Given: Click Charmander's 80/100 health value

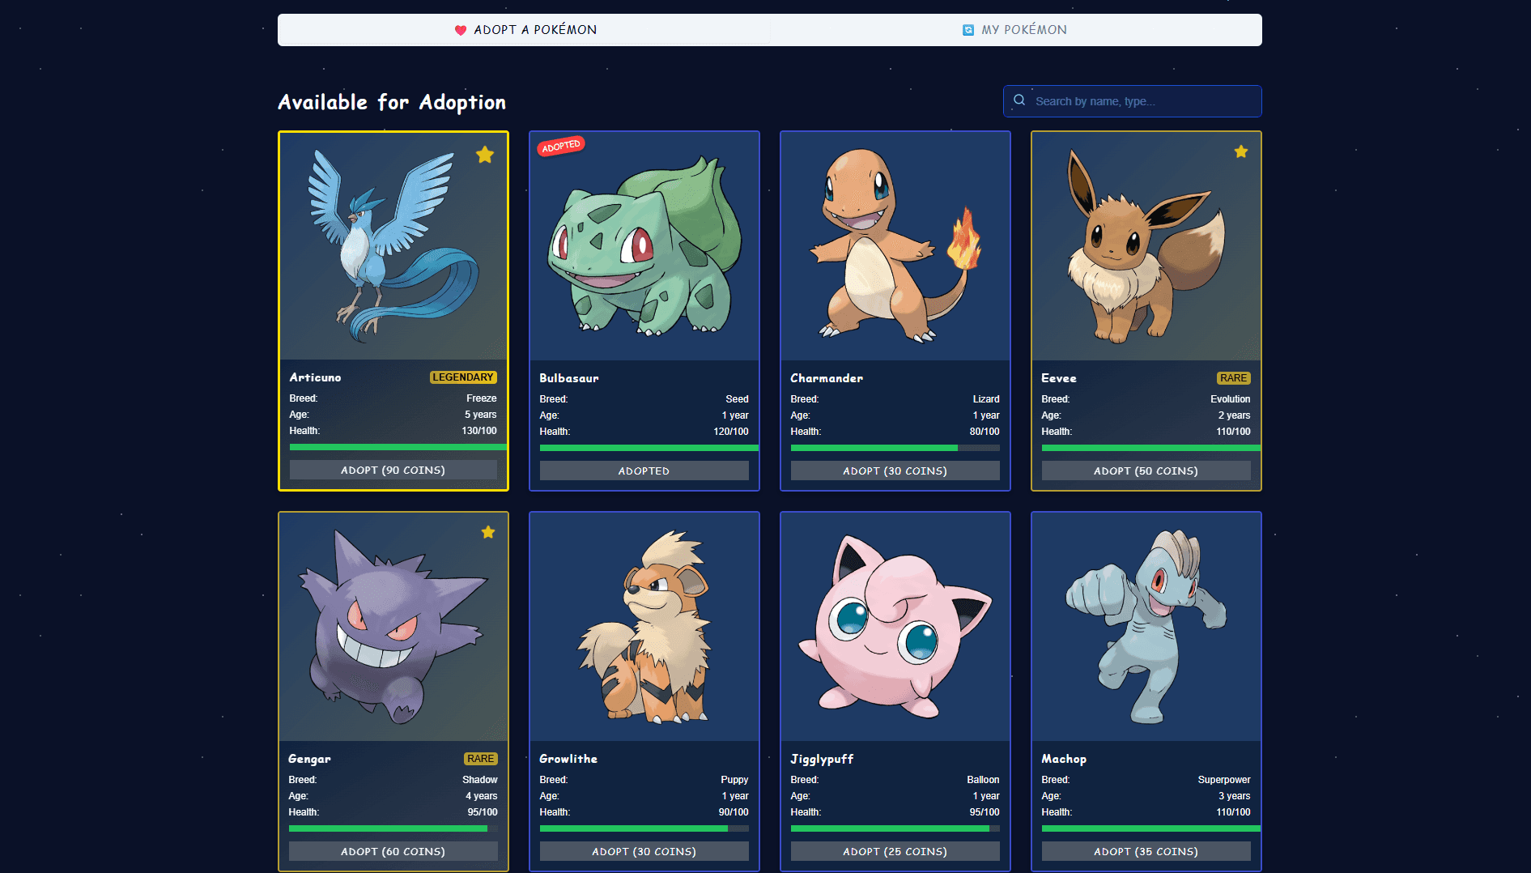Looking at the screenshot, I should point(985,432).
